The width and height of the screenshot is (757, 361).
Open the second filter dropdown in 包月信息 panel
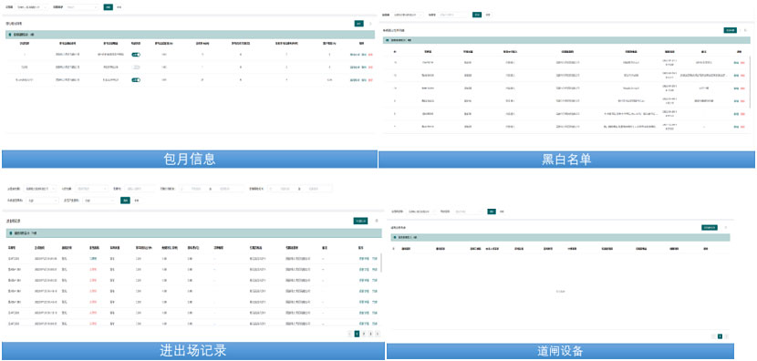[83, 7]
